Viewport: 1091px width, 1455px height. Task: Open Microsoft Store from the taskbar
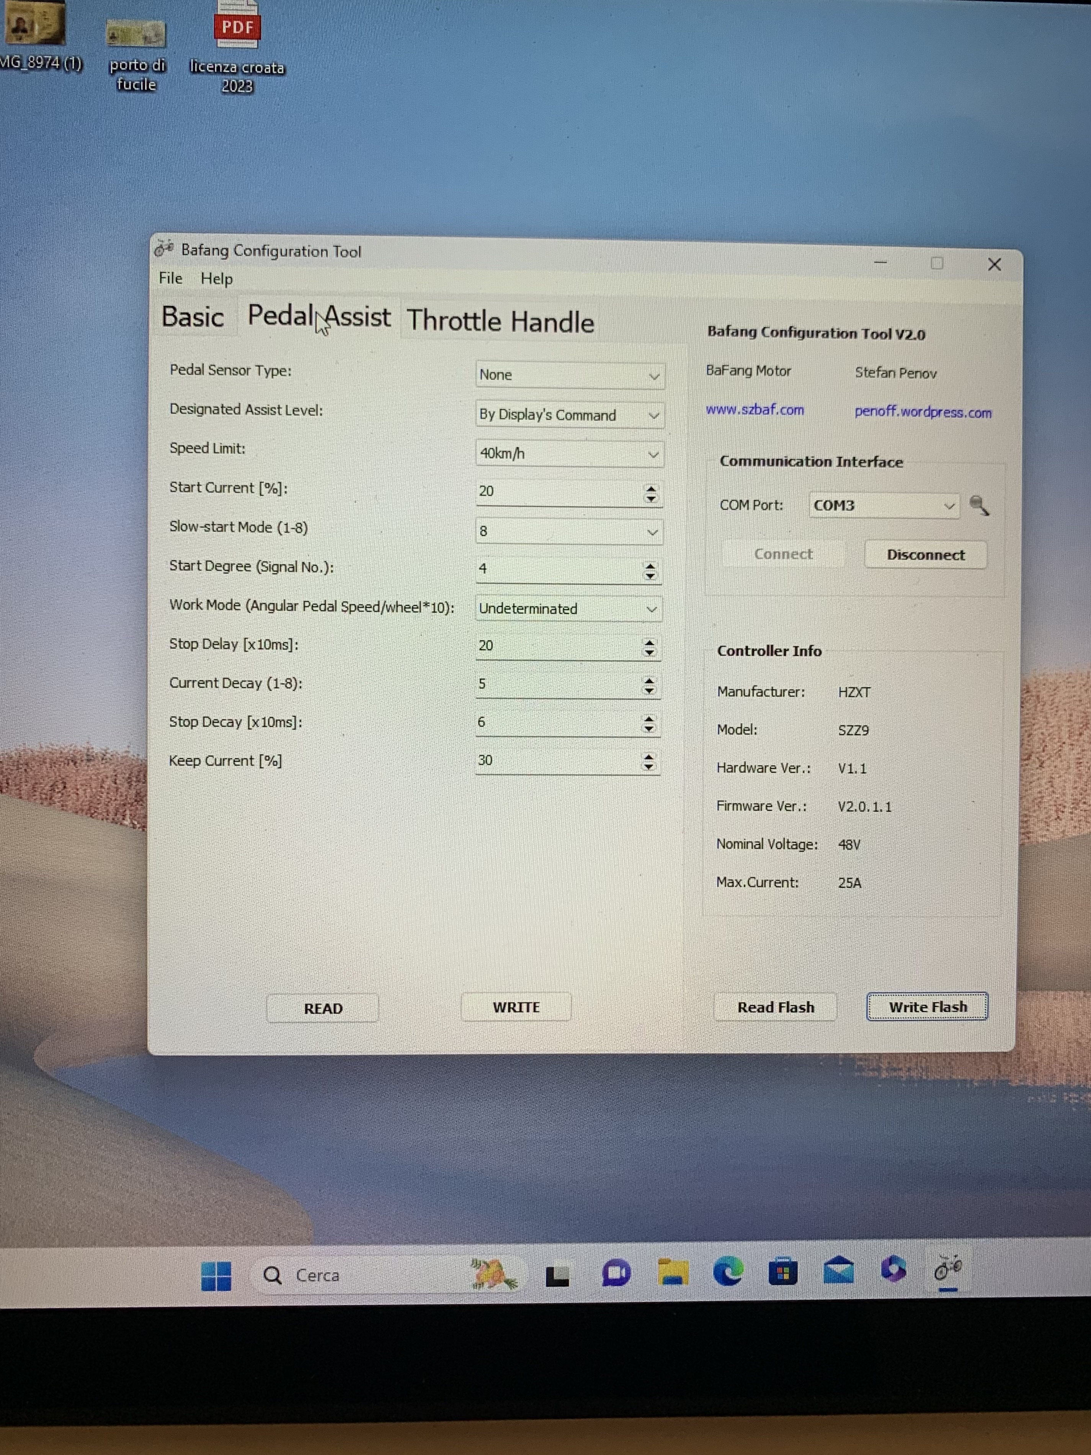click(x=782, y=1271)
